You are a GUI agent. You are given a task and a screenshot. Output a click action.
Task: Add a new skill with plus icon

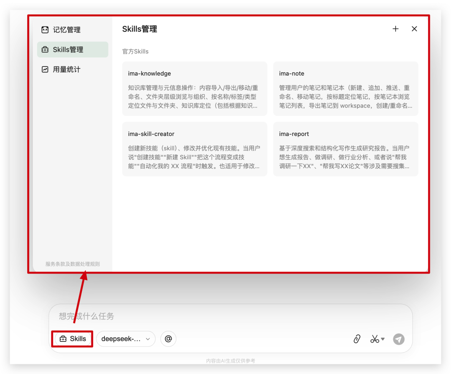coord(395,29)
